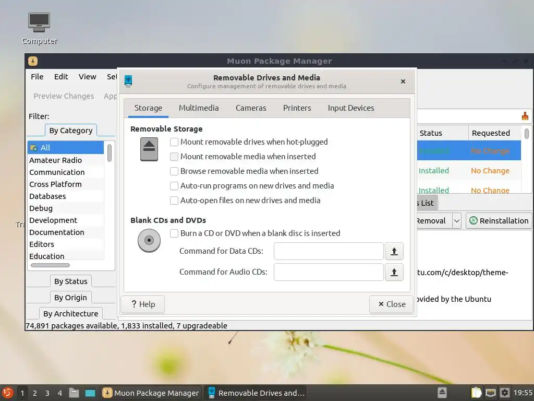
Task: Switch to the Input Devices tab
Action: (x=351, y=108)
